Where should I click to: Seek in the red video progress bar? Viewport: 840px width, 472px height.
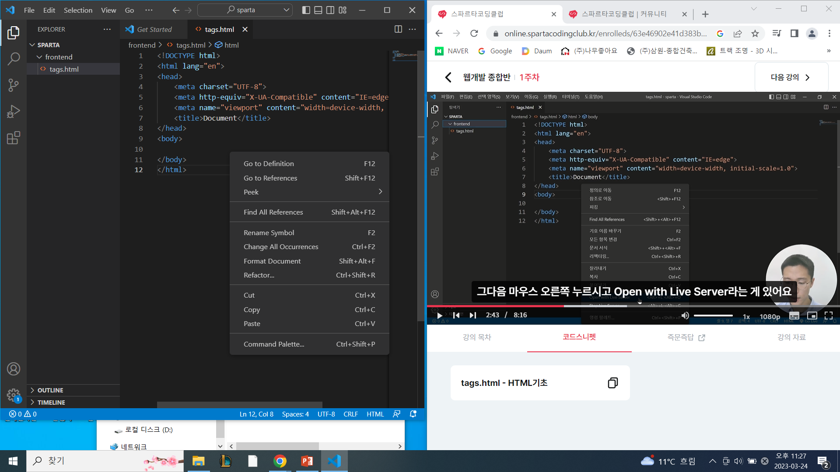pyautogui.click(x=495, y=306)
